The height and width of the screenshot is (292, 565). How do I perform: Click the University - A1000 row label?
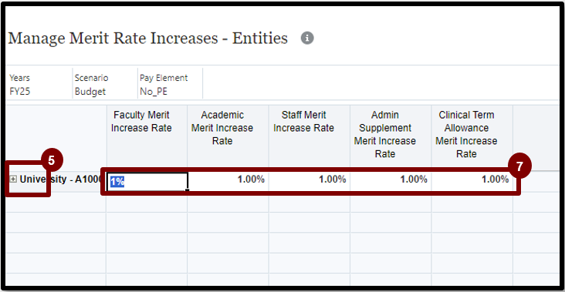click(x=60, y=179)
